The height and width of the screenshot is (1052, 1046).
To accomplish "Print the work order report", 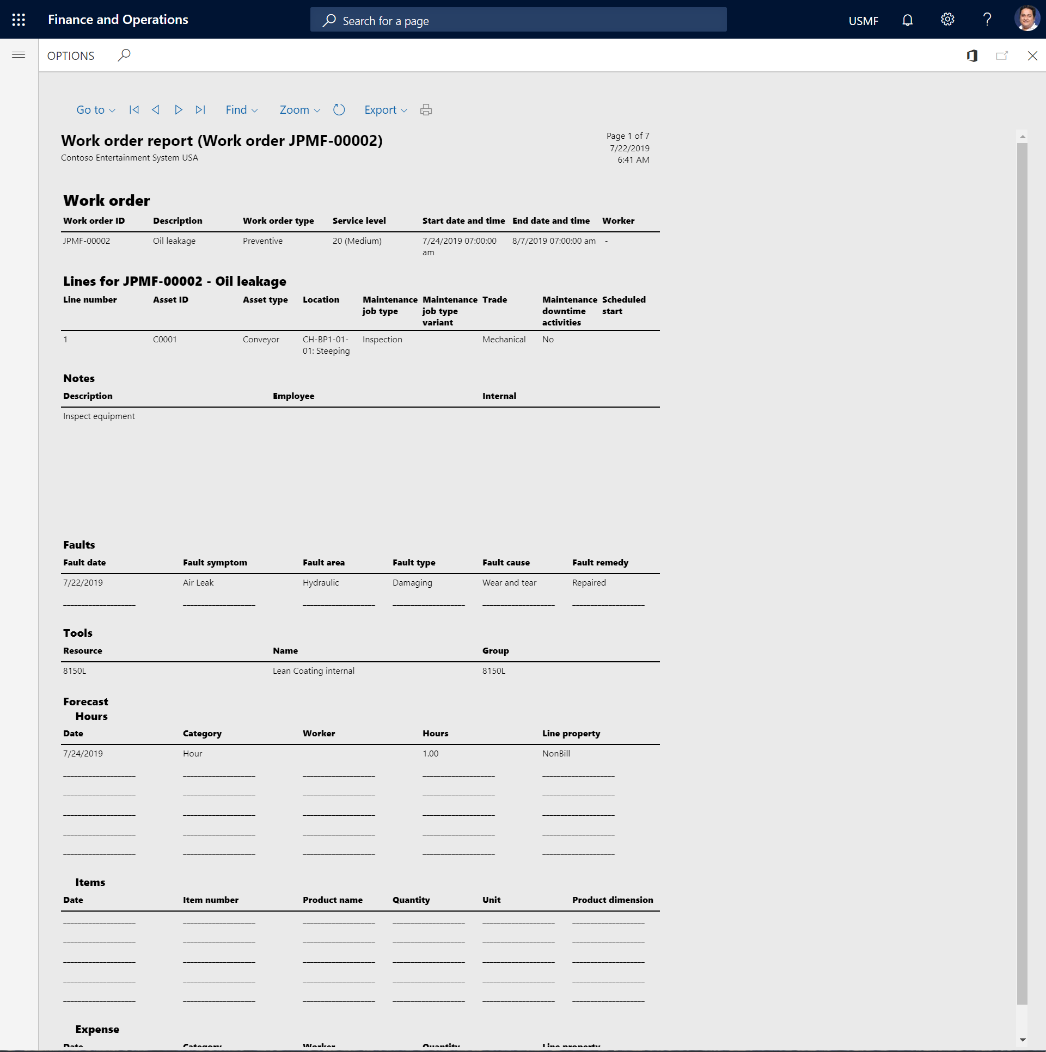I will pos(426,110).
